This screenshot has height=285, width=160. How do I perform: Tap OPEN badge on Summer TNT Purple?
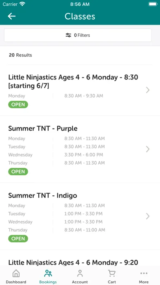[x=18, y=172]
